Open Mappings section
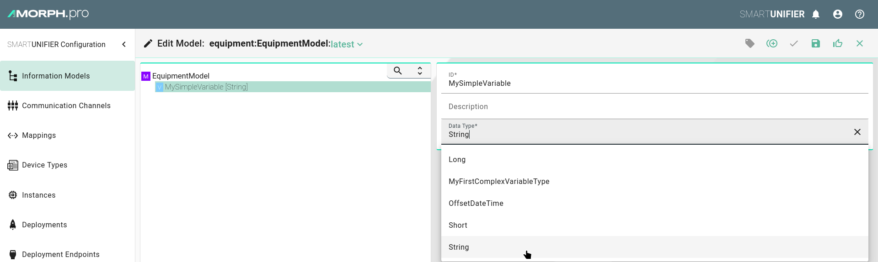The width and height of the screenshot is (878, 262). coord(68,136)
